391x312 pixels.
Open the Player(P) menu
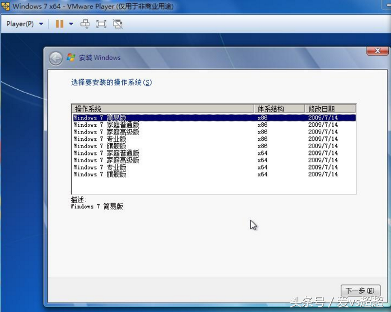pyautogui.click(x=20, y=24)
